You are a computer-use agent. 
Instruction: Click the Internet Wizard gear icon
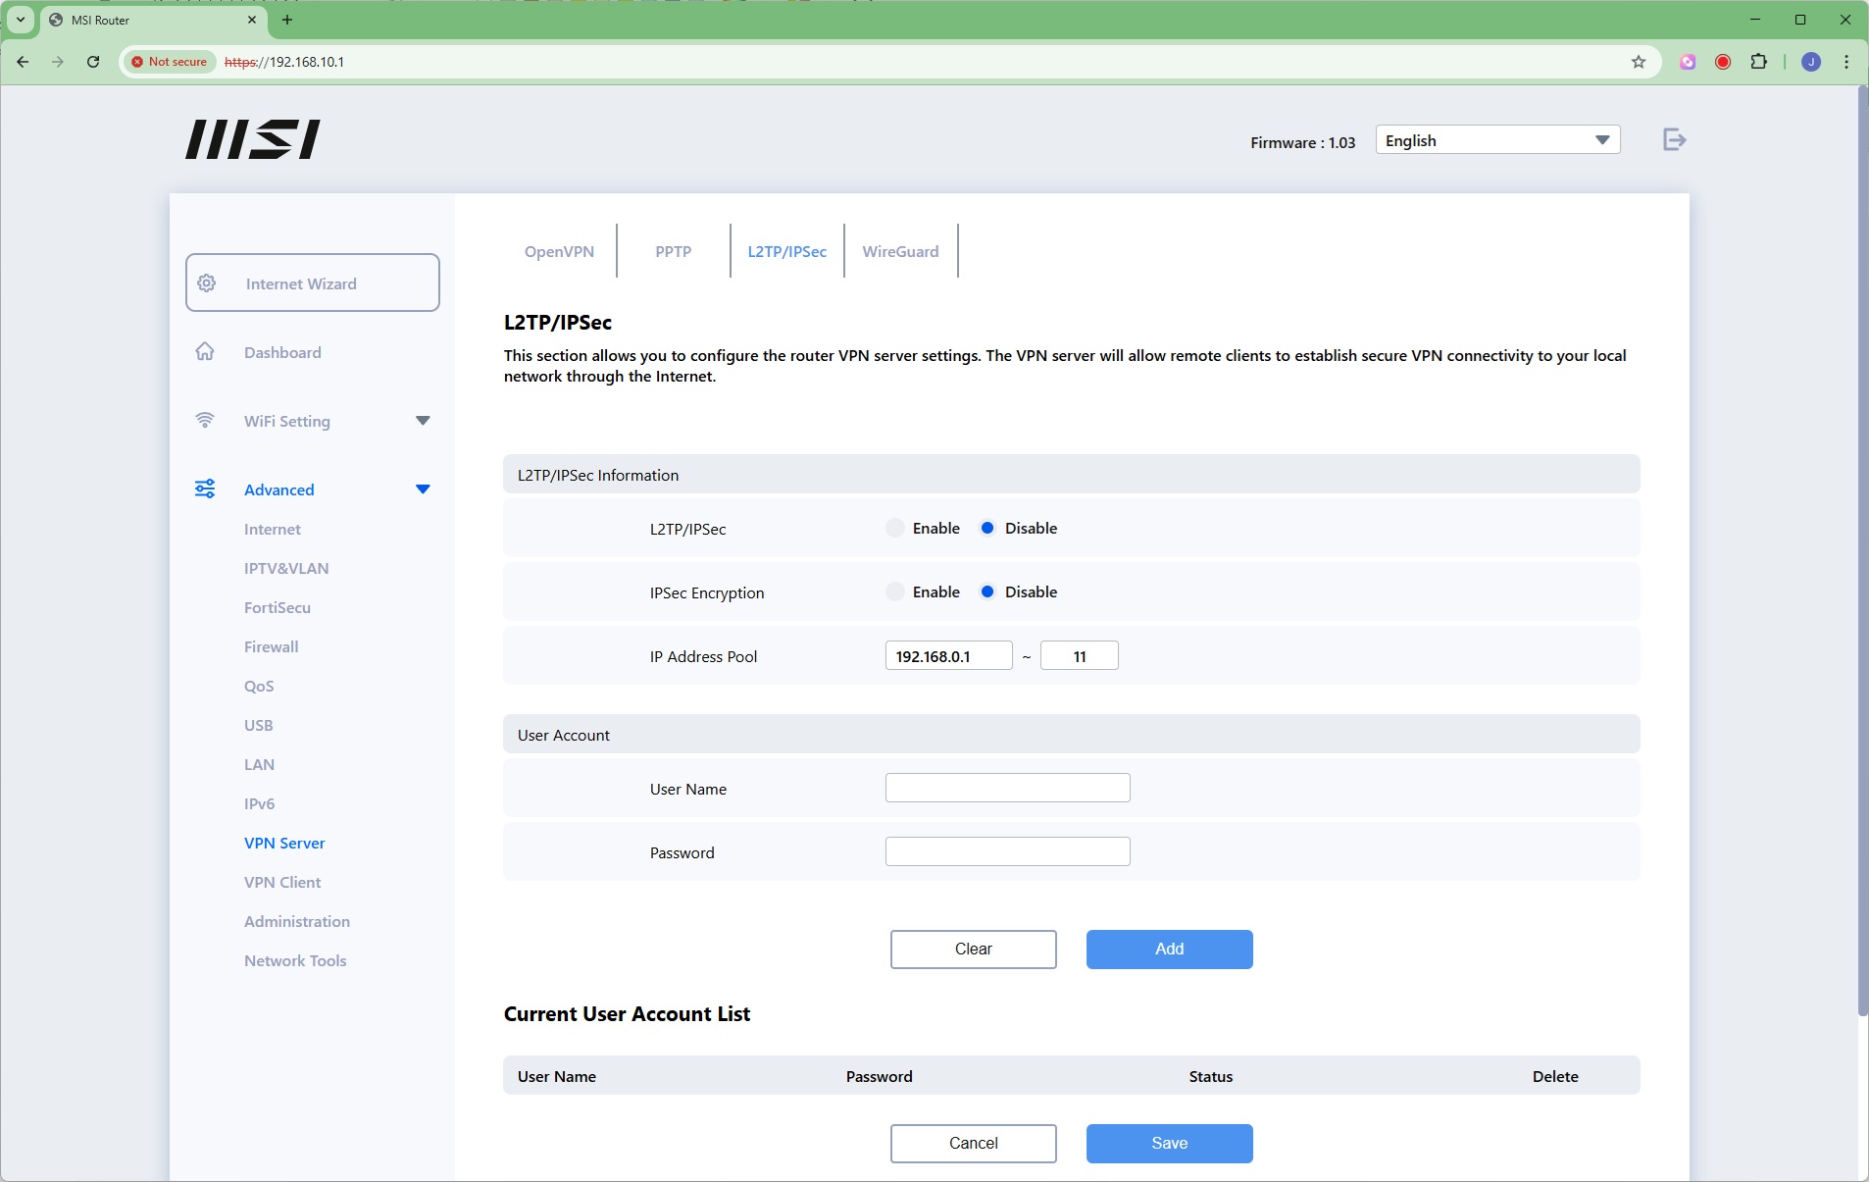click(207, 283)
